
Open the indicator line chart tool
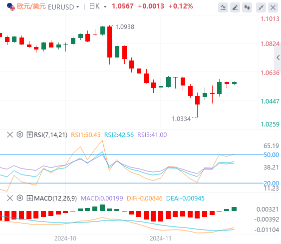click(x=223, y=7)
